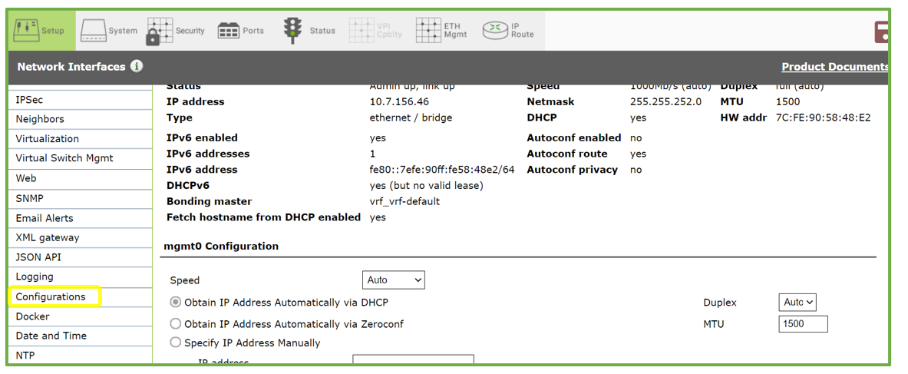Open the IP Route router icon
This screenshot has width=908, height=374.
point(495,31)
